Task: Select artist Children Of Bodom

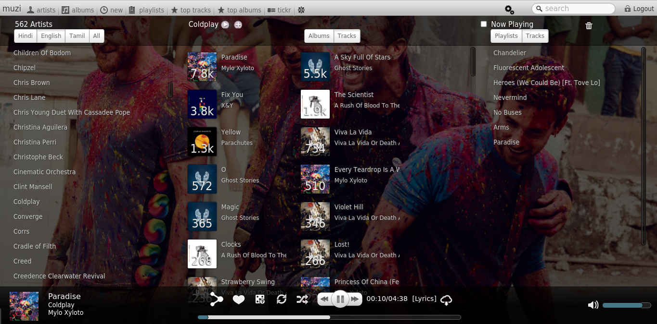Action: pos(42,53)
